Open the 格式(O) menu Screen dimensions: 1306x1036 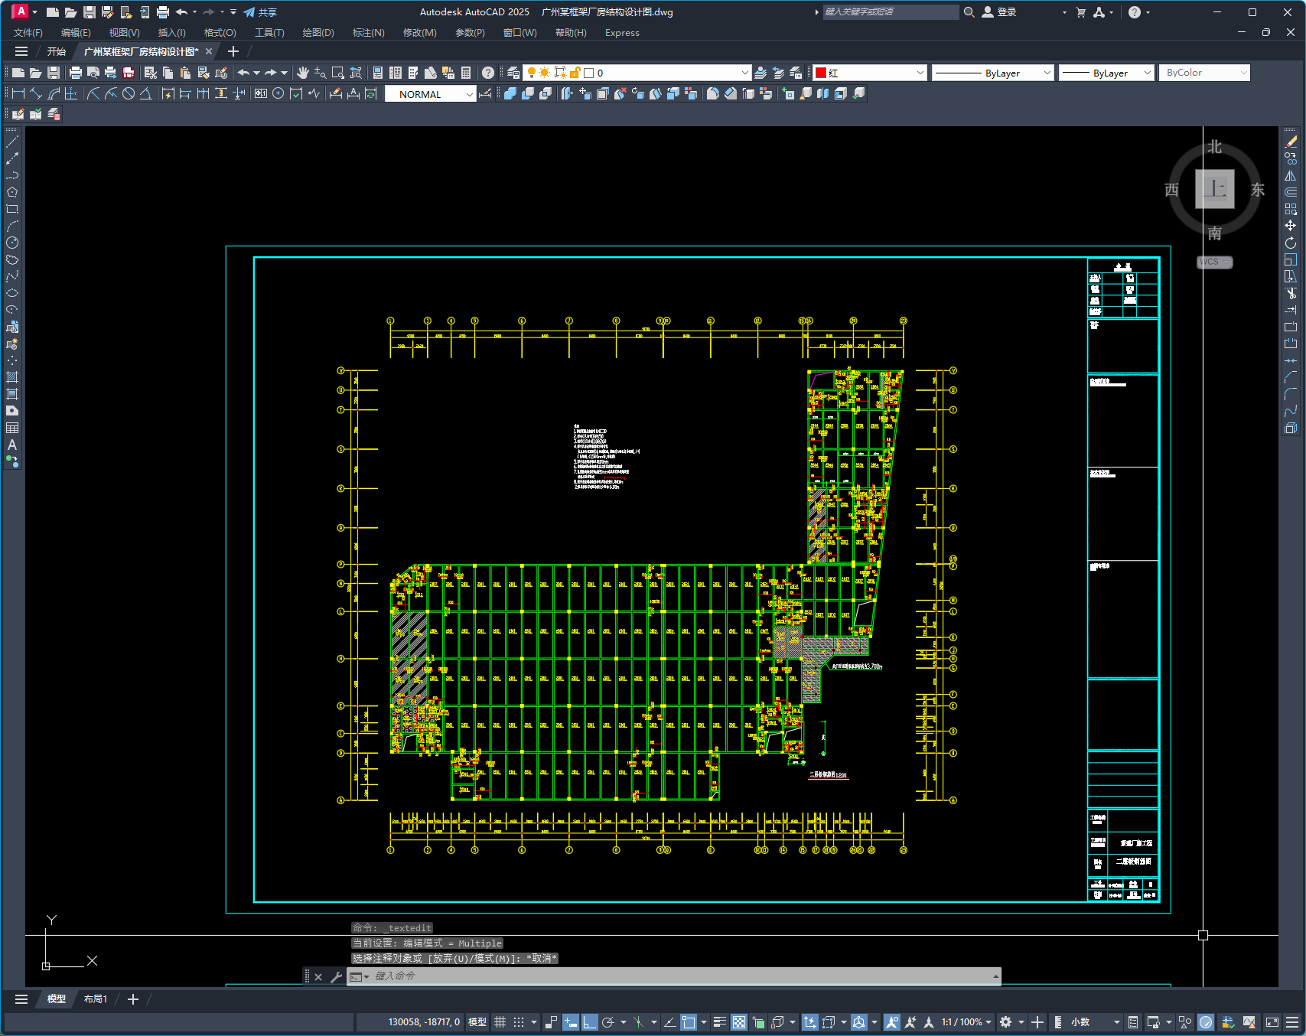pyautogui.click(x=220, y=33)
